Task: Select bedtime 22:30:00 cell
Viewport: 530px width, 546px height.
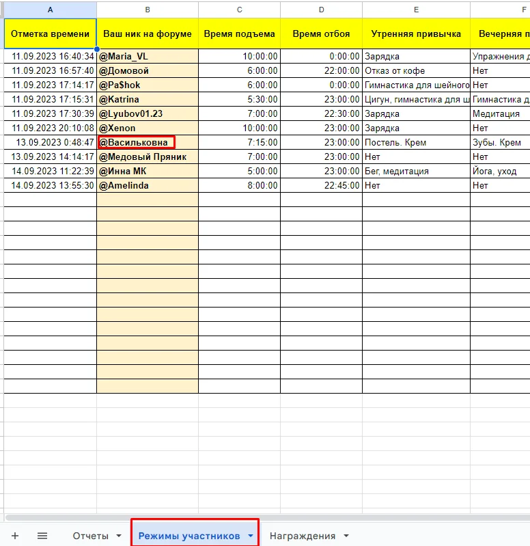Action: point(321,114)
